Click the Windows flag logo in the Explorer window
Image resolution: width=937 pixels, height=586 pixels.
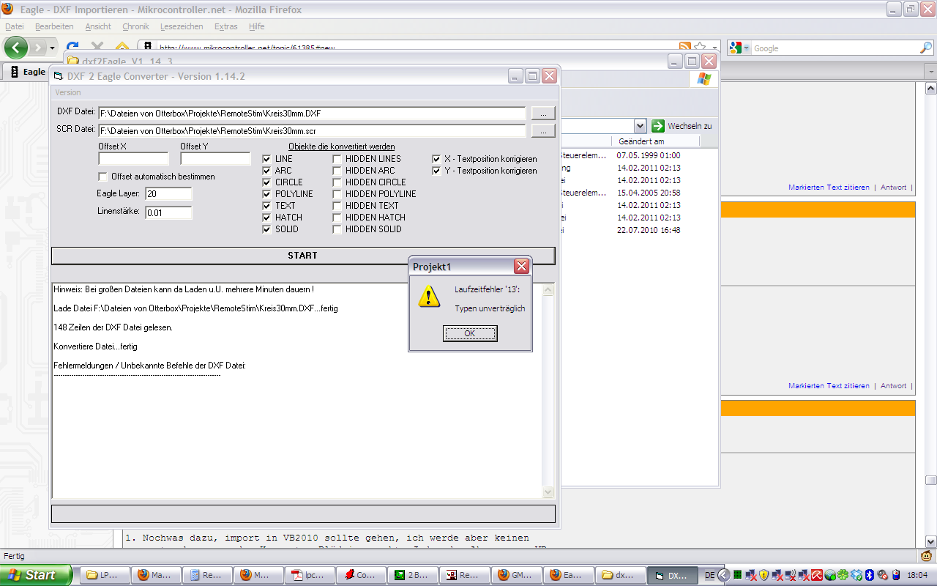[704, 79]
